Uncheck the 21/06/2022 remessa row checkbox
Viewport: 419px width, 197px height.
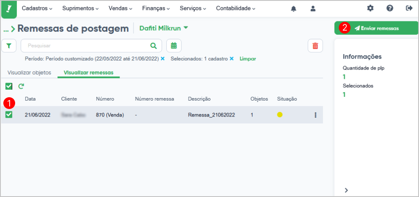9,114
